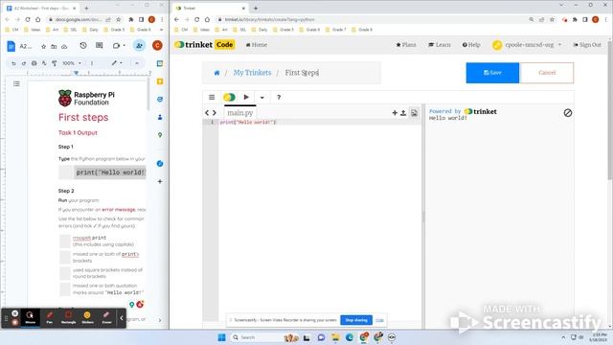
Task: Click the Run triangle in trinket toolbar
Action: pyautogui.click(x=246, y=97)
